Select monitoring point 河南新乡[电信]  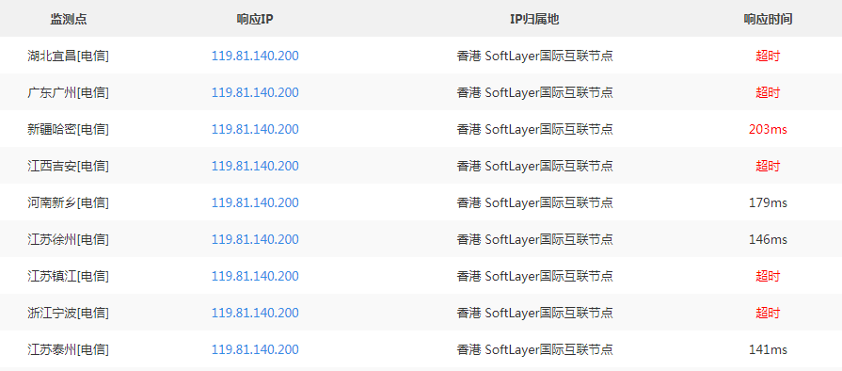tap(68, 202)
